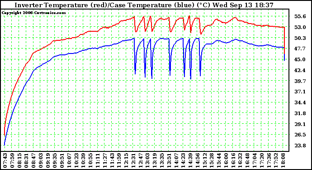Click the 31.8 y-axis label
312x170 pixels.
(300, 113)
